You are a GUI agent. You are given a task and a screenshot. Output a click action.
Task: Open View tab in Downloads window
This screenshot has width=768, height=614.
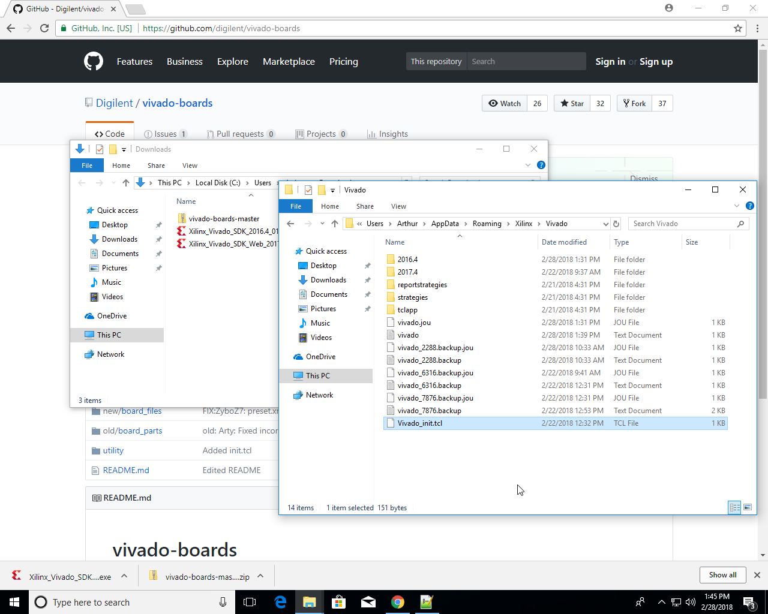coord(190,165)
